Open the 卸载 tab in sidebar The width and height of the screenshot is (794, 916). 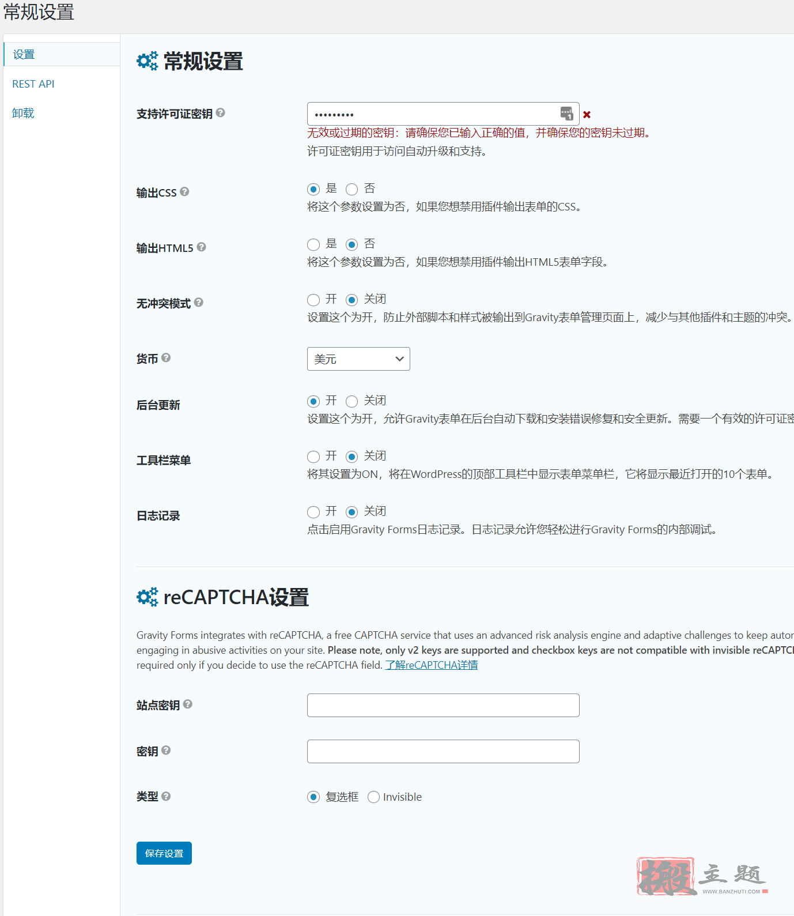[23, 113]
